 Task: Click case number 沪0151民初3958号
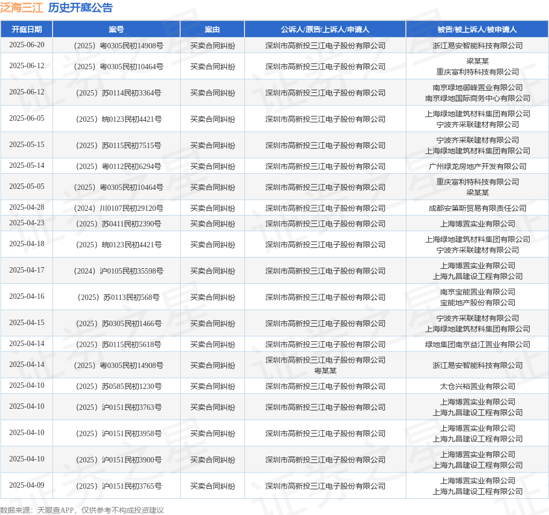(132, 433)
